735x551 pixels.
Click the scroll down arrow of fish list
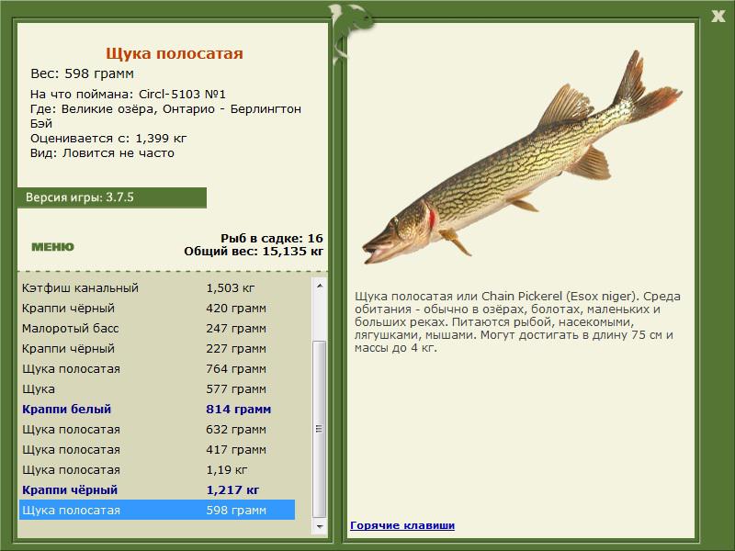pos(319,526)
